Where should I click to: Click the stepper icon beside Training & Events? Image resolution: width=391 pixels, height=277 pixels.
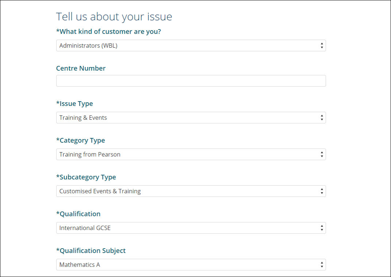(322, 117)
